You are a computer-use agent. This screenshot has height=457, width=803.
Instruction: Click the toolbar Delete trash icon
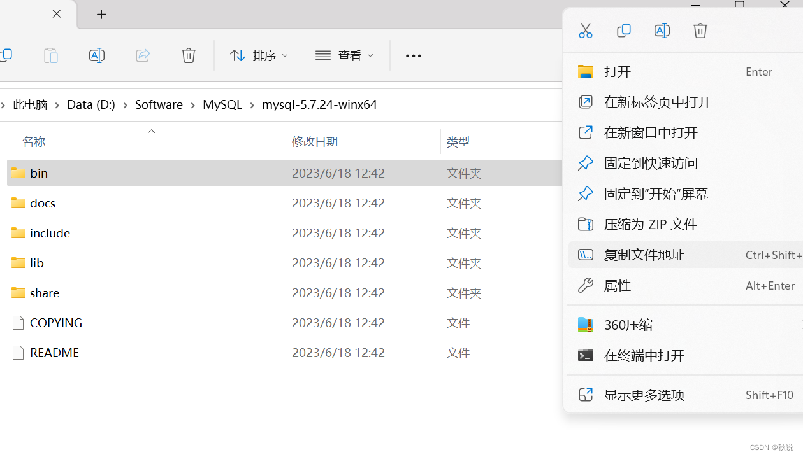pos(188,55)
